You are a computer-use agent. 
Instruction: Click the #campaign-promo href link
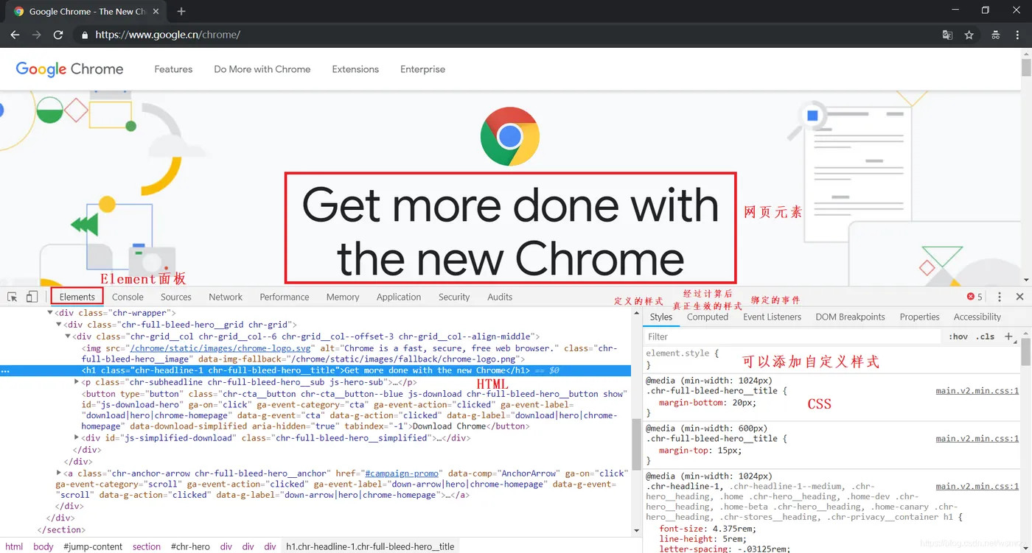pyautogui.click(x=402, y=473)
